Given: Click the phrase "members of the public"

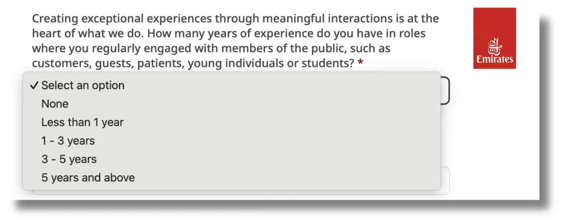Looking at the screenshot, I should click(287, 48).
